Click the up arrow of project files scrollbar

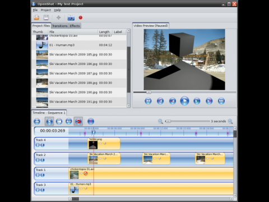128,31
